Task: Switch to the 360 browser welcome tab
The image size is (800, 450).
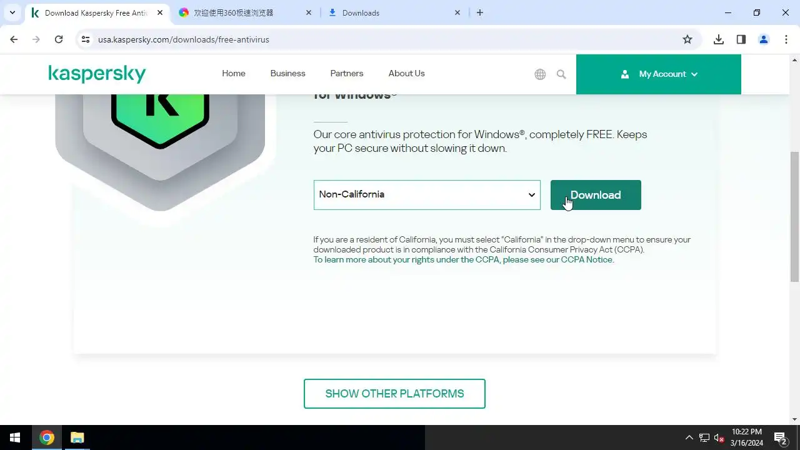Action: tap(246, 12)
